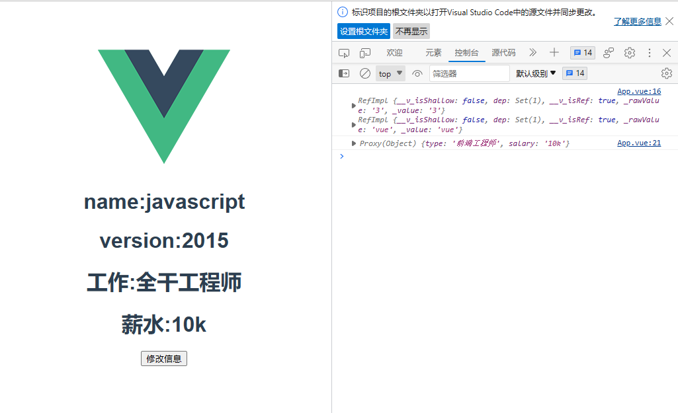
Task: Click the 工作:全干工程师 heading
Action: coord(164,283)
